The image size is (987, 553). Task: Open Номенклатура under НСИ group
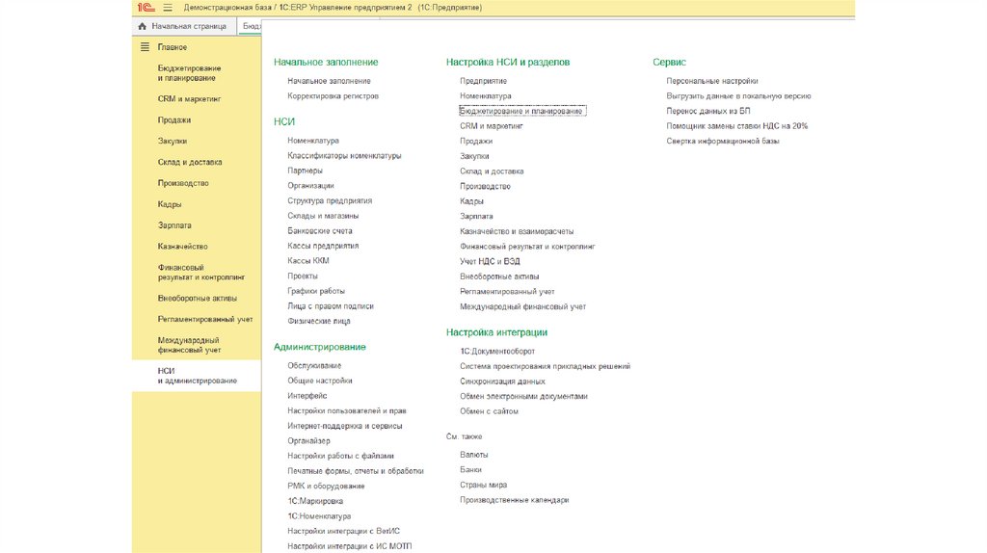click(313, 141)
